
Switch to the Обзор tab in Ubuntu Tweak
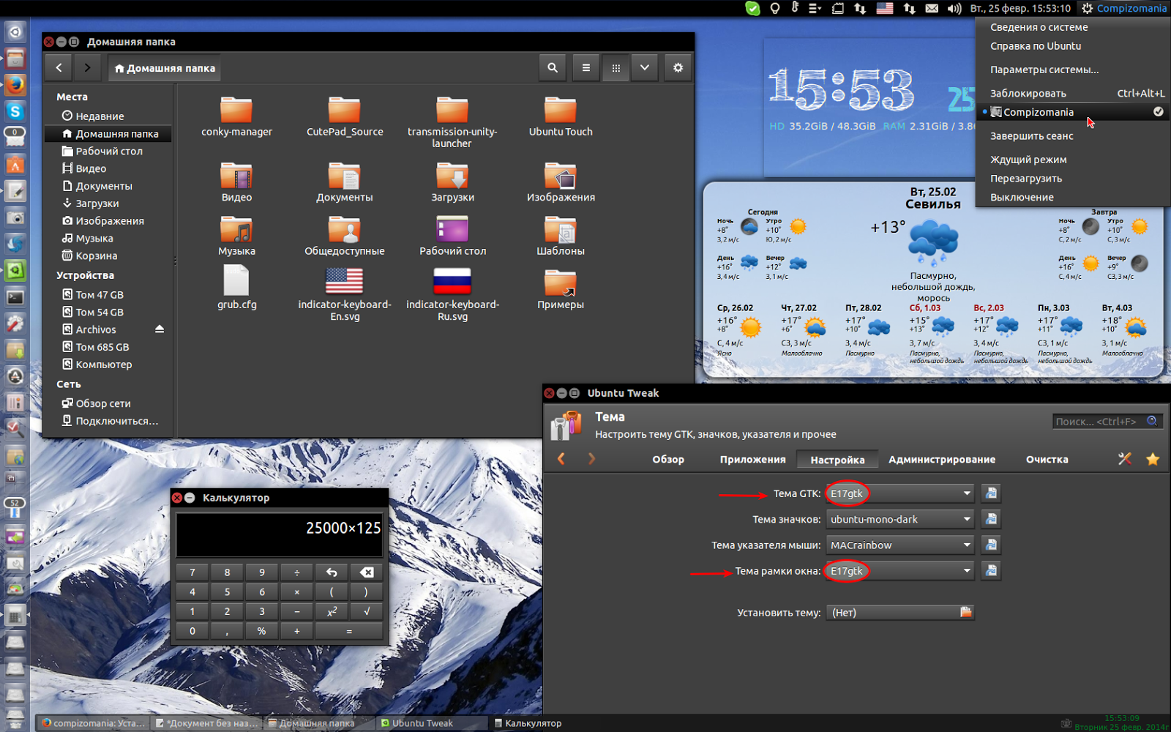668,460
